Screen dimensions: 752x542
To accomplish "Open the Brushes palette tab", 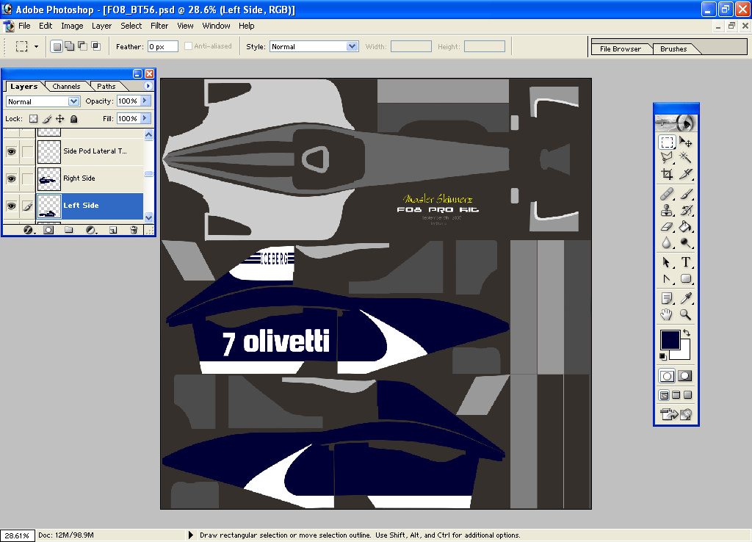I will [673, 49].
